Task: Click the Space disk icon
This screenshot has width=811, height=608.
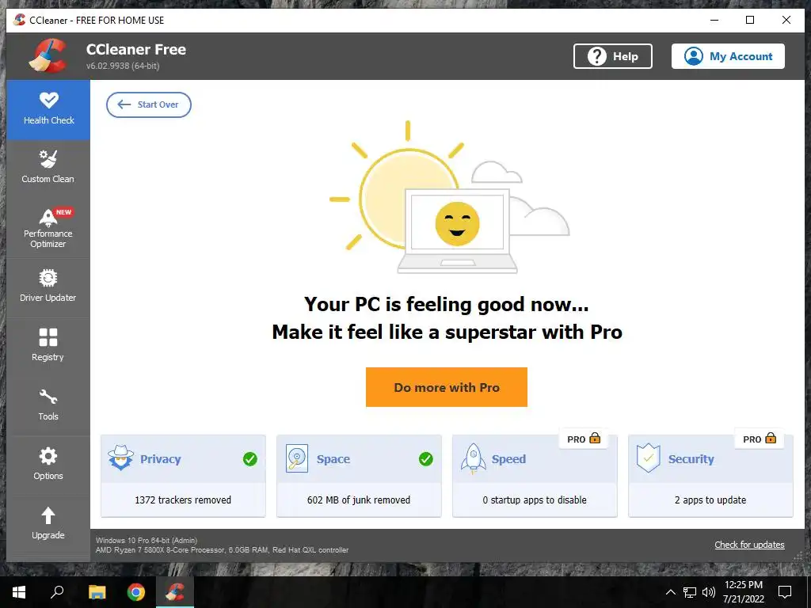Action: [x=297, y=458]
